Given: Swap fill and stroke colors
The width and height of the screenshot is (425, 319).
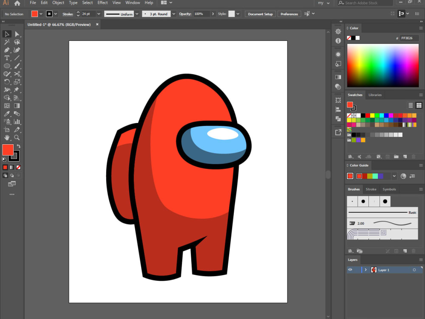Looking at the screenshot, I should [18, 146].
